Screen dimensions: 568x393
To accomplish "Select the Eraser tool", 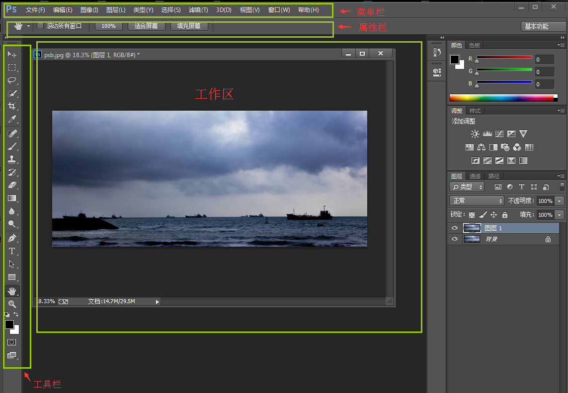I will (12, 185).
